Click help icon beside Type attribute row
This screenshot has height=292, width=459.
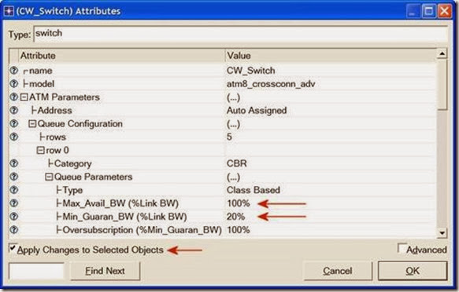click(13, 190)
